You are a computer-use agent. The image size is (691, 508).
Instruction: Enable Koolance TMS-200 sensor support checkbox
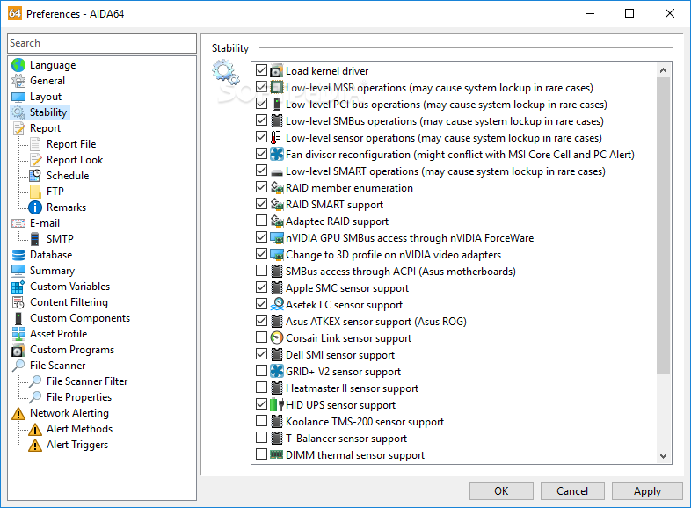(261, 421)
